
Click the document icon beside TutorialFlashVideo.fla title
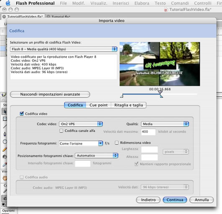(x=165, y=10)
